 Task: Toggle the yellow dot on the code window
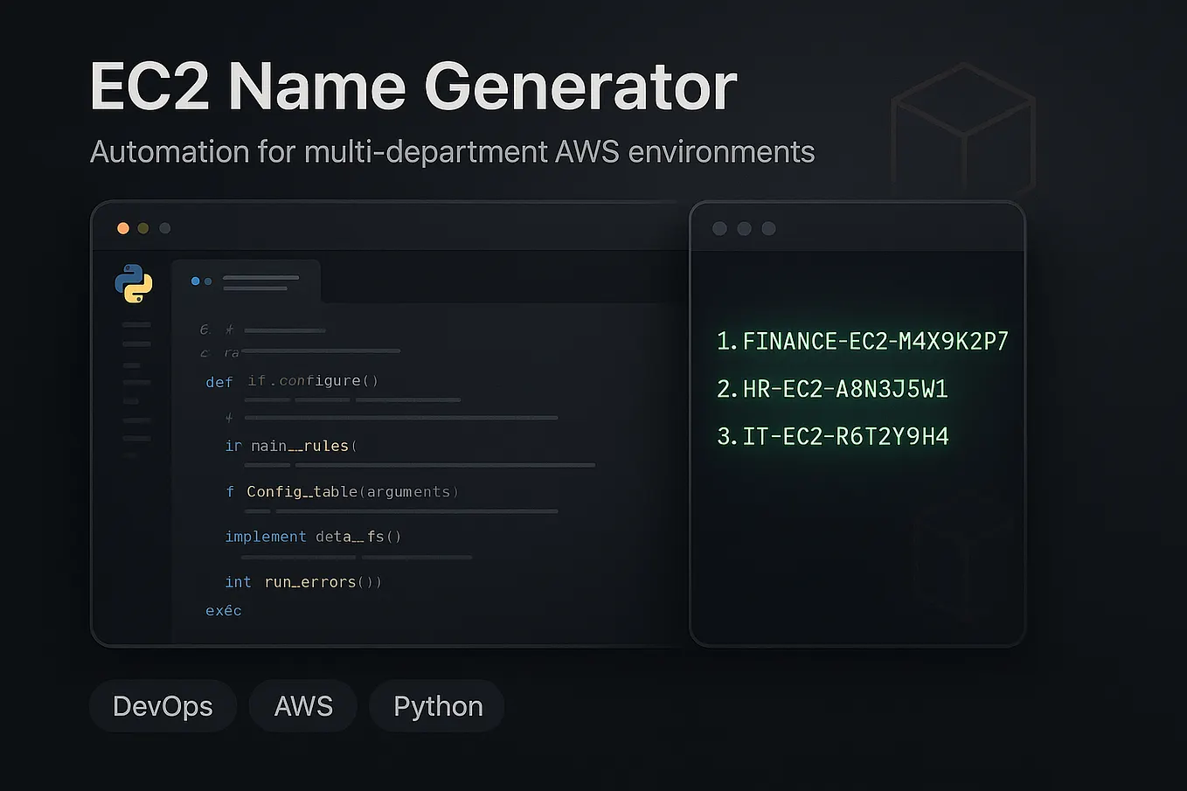(x=143, y=227)
